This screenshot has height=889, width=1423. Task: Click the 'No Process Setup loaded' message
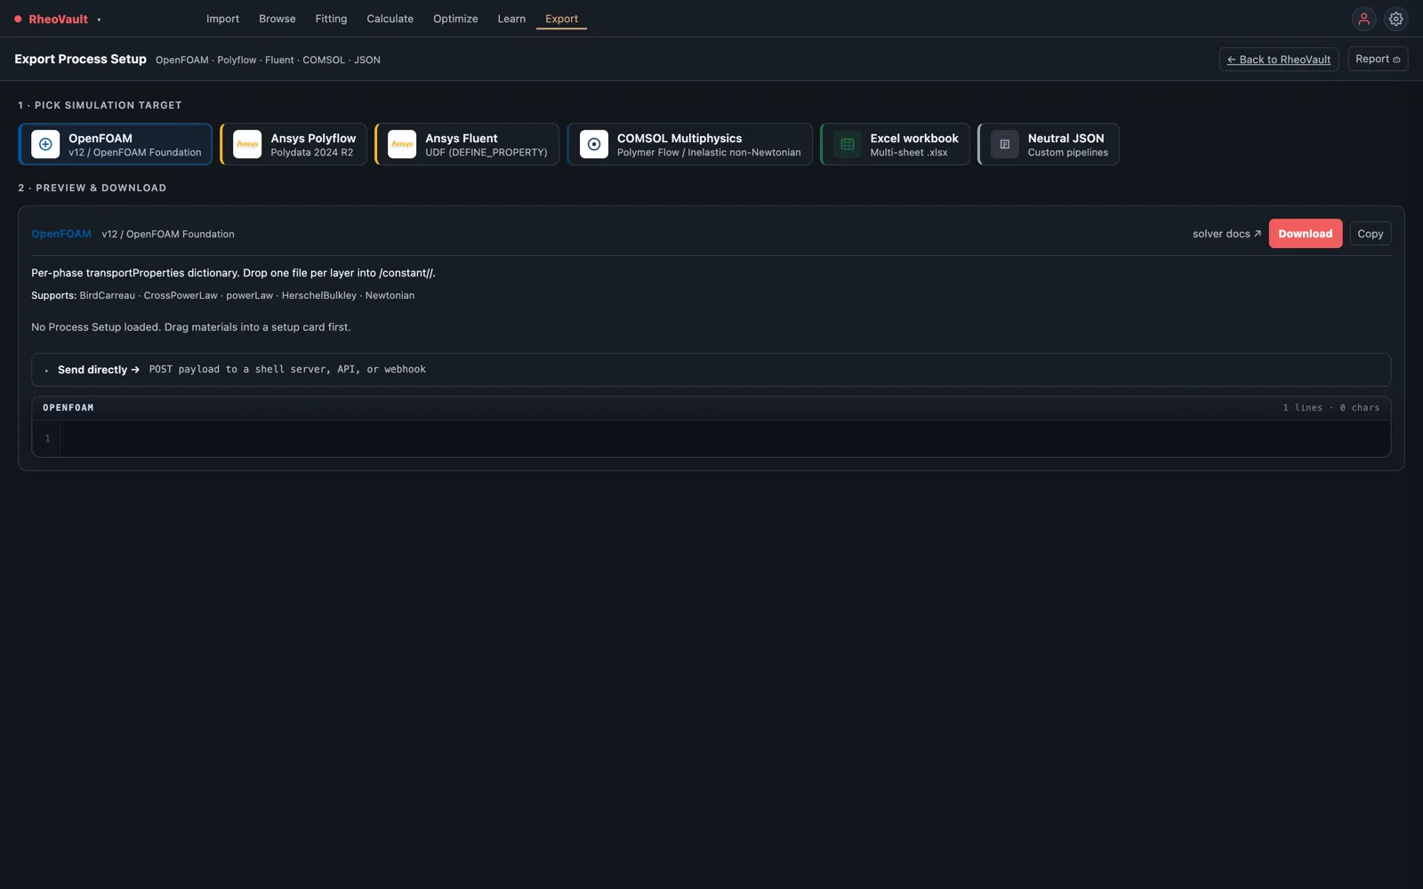point(191,327)
